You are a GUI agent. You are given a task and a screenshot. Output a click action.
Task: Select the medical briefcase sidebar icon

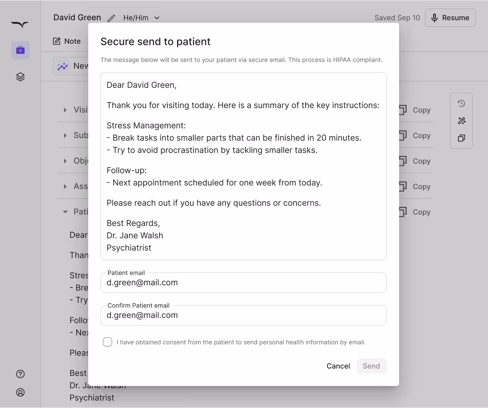(20, 50)
